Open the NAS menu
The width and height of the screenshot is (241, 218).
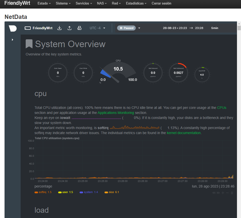pos(102,3)
